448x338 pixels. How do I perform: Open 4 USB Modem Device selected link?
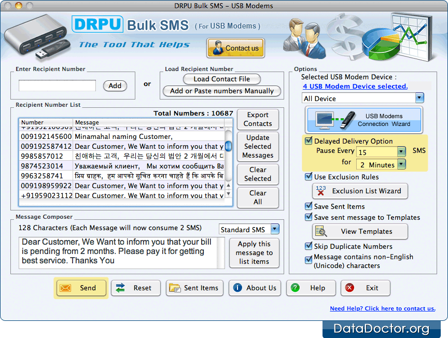tap(355, 86)
